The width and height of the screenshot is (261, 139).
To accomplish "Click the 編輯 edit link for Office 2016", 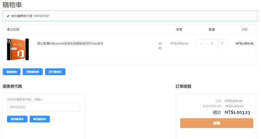I will 160,45.
